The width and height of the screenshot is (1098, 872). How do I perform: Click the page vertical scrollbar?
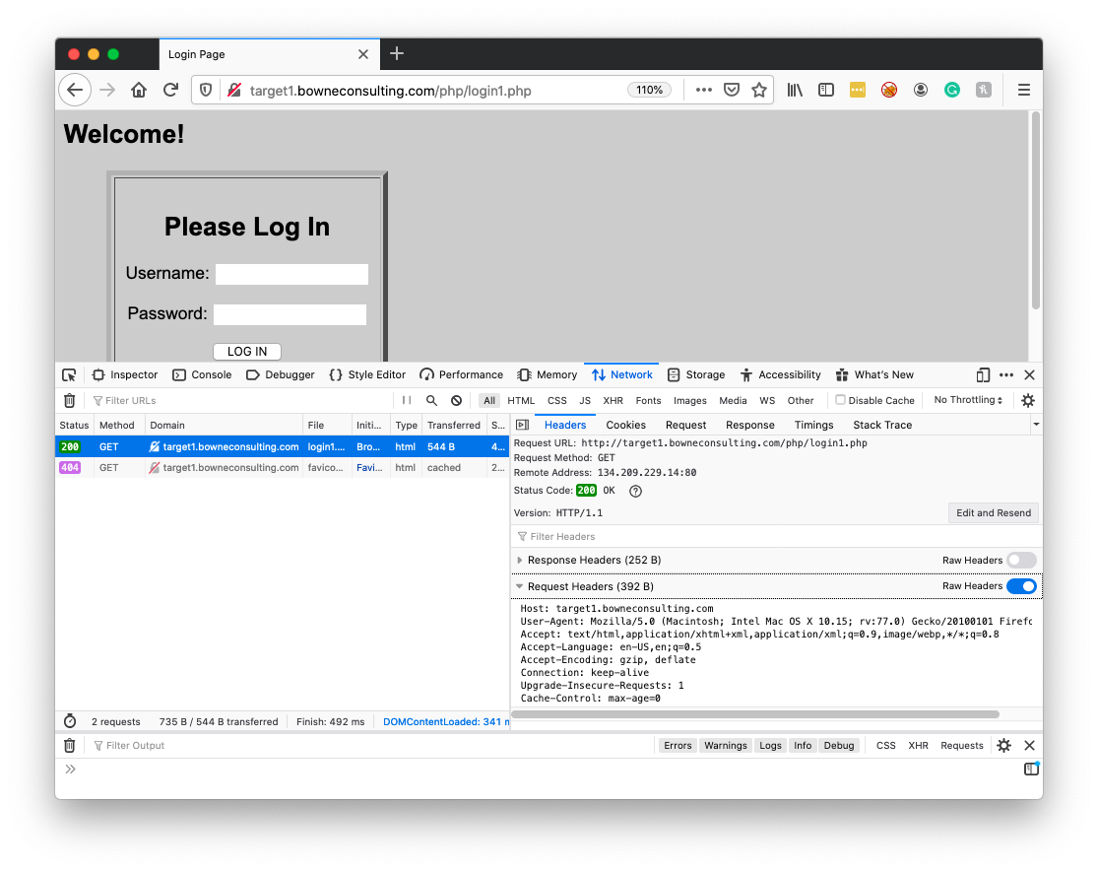point(1035,210)
